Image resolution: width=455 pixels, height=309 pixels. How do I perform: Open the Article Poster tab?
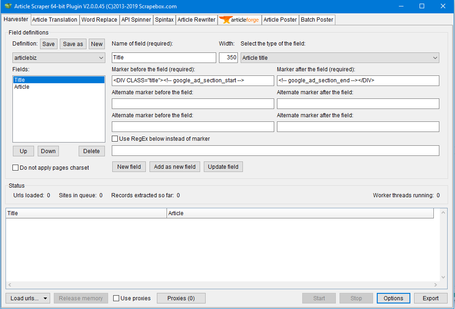pyautogui.click(x=280, y=20)
